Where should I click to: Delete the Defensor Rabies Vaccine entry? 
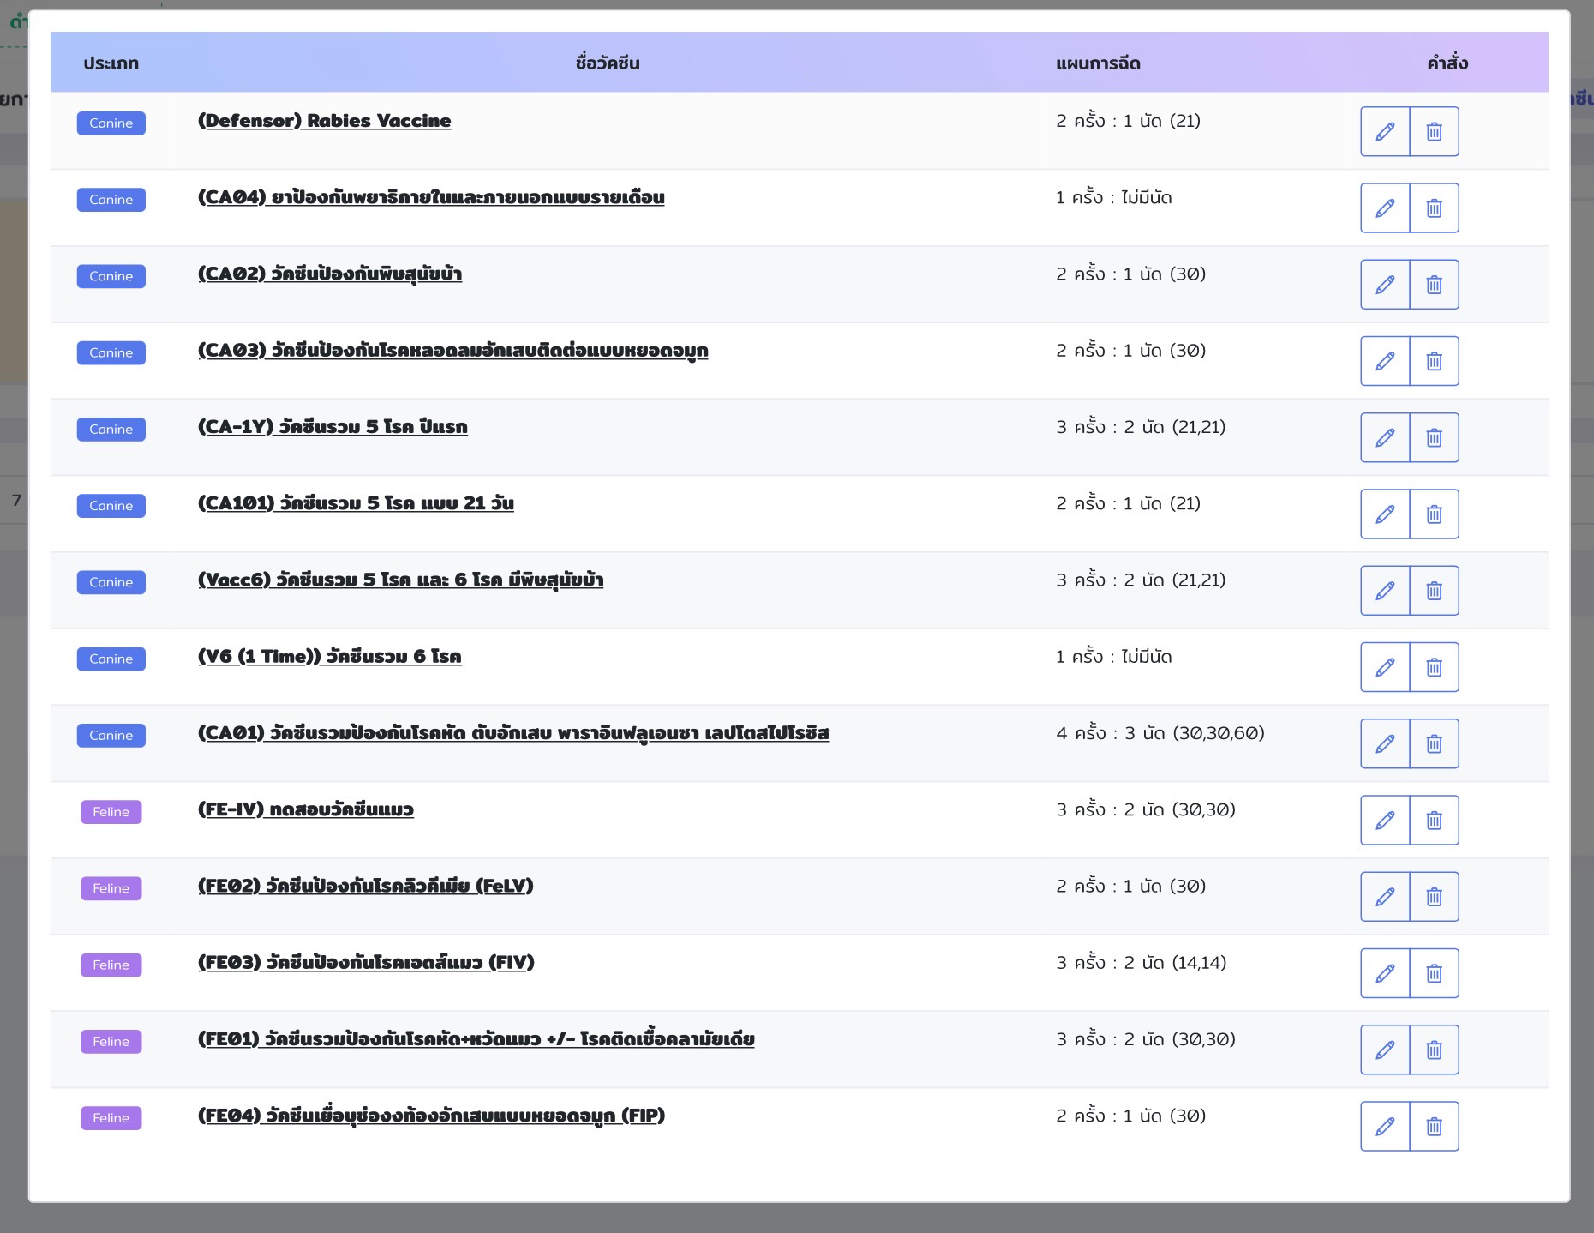point(1434,131)
